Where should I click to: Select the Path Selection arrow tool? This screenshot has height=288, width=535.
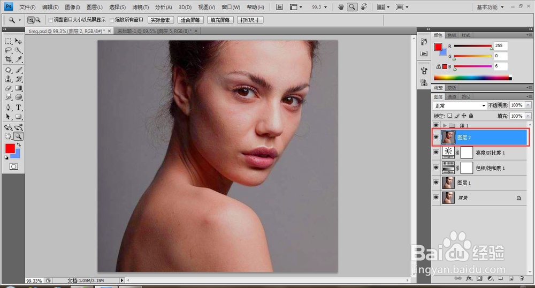click(9, 117)
